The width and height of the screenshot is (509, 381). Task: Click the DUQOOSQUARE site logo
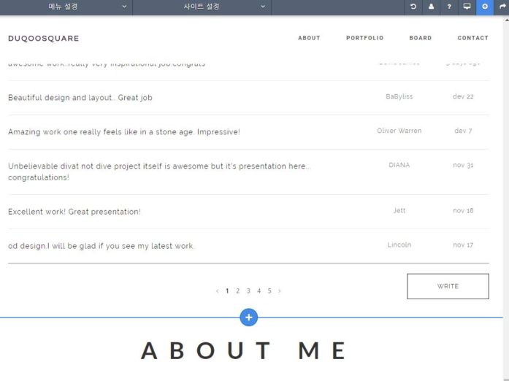click(x=44, y=38)
